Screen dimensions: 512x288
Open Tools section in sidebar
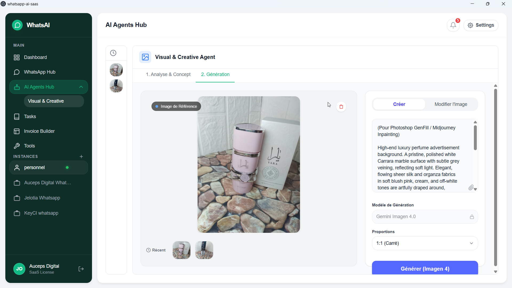[29, 146]
